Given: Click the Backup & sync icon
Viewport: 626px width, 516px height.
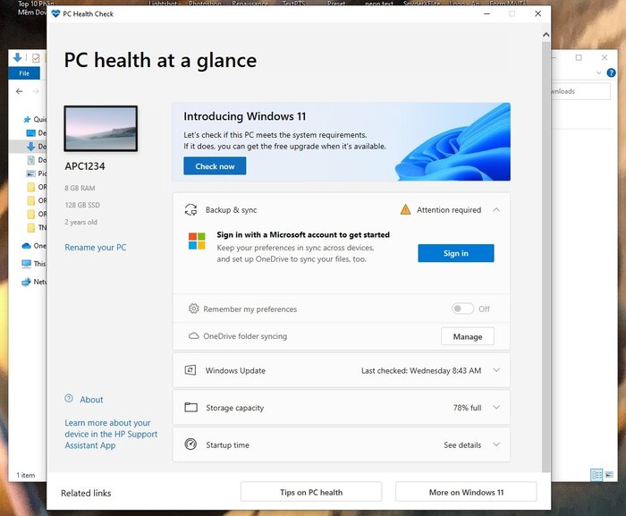Looking at the screenshot, I should click(190, 209).
